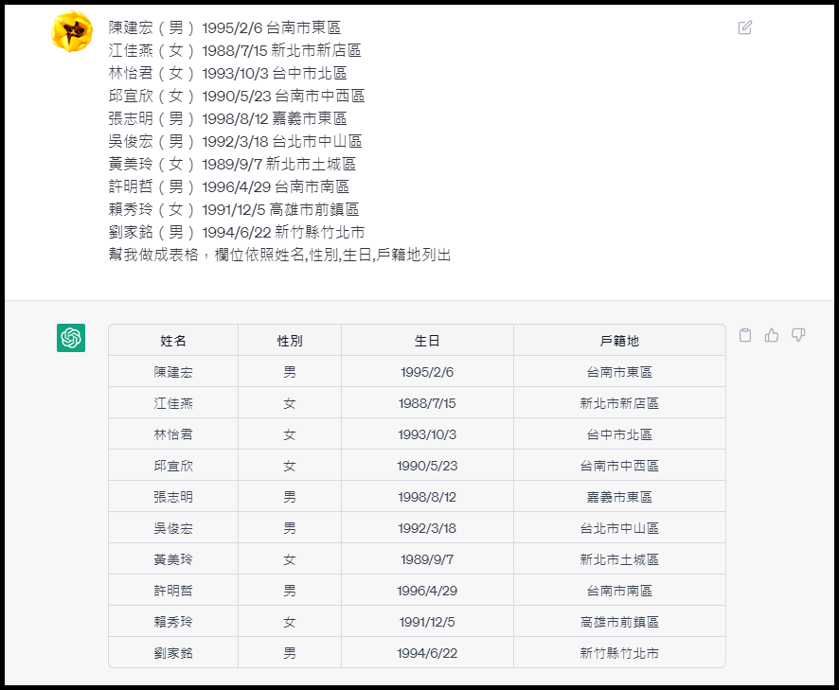Click prompt line 賴秀玲（女）1991/12/5

click(x=233, y=209)
